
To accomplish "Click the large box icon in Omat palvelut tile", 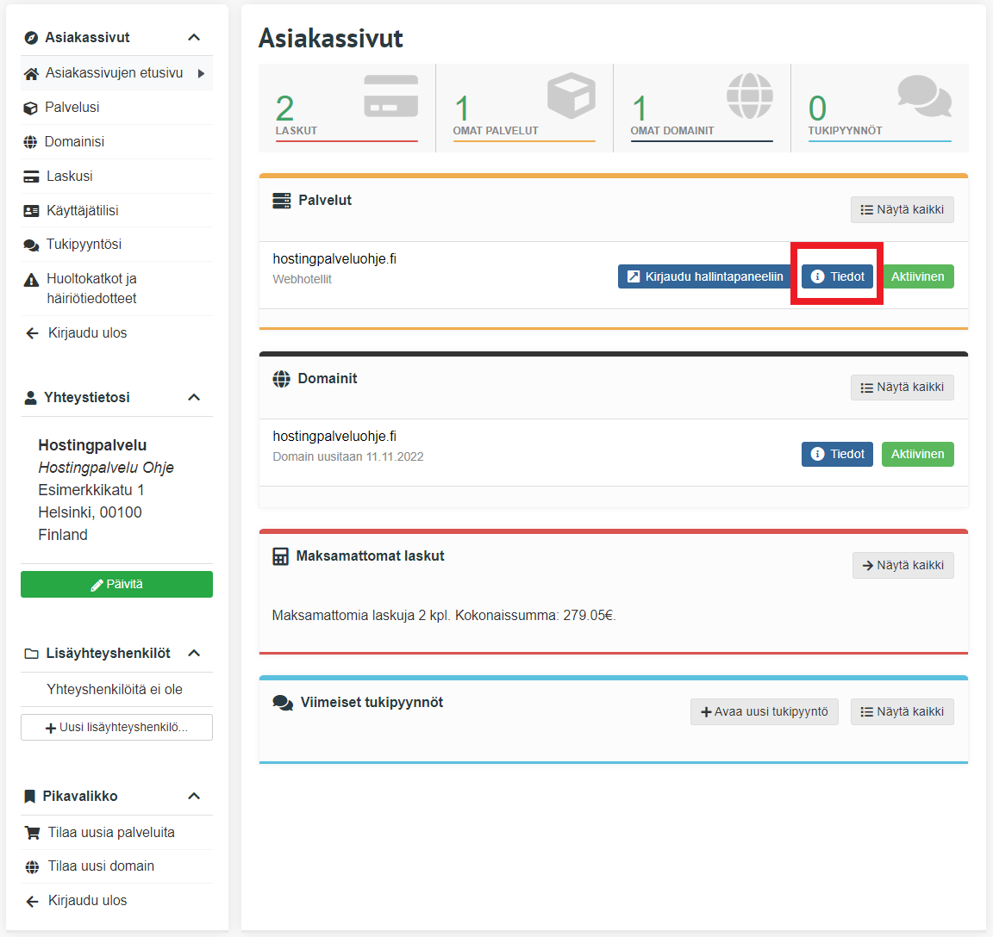I will point(571,96).
